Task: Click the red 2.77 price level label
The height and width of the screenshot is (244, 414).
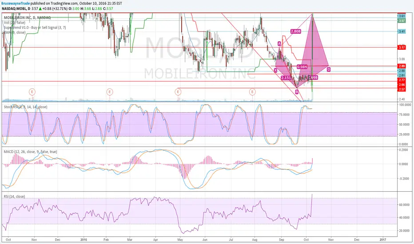Action: pos(402,80)
